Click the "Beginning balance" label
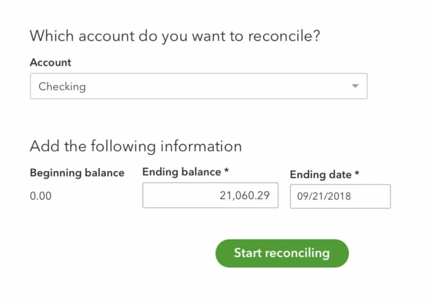 [x=77, y=173]
